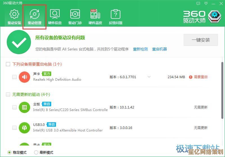
Task: Click the red sound card speaker icon
Action: (24, 77)
